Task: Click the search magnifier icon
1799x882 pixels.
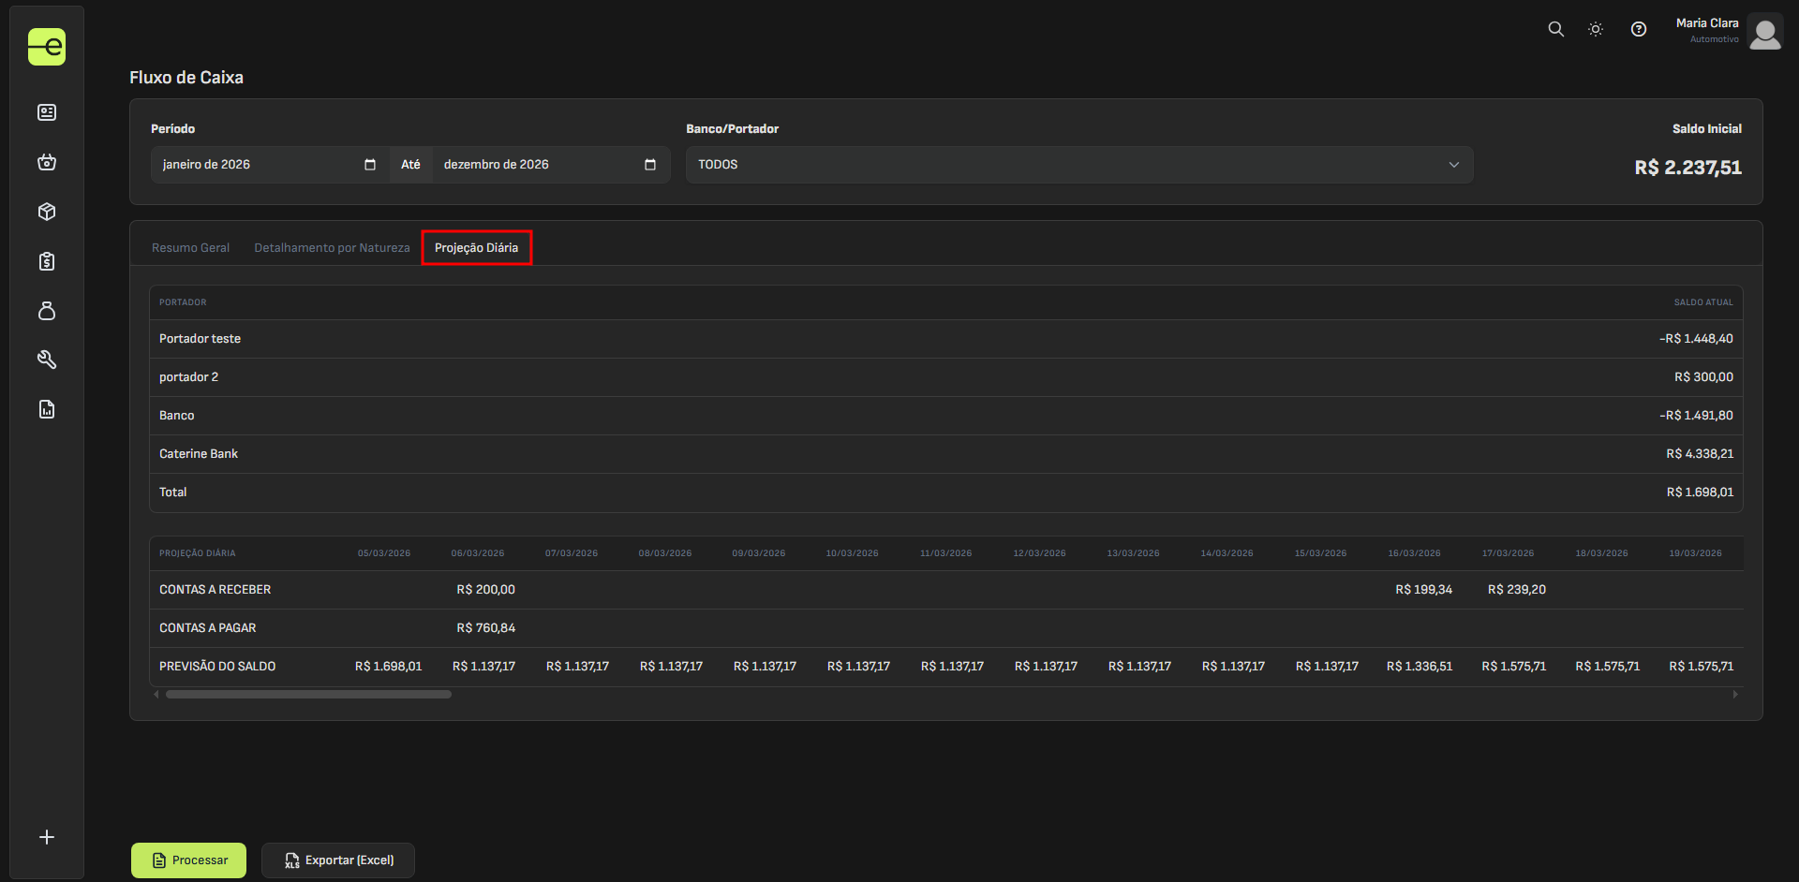Action: (x=1555, y=29)
